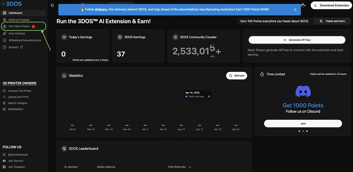
Task: Select the first carousel dot
Action: (299, 131)
